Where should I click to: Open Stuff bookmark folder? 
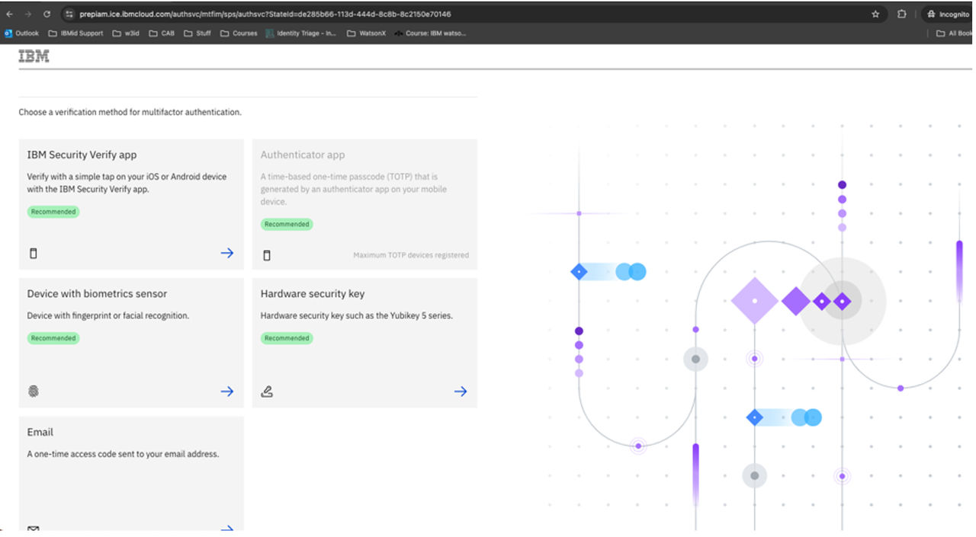pyautogui.click(x=197, y=34)
